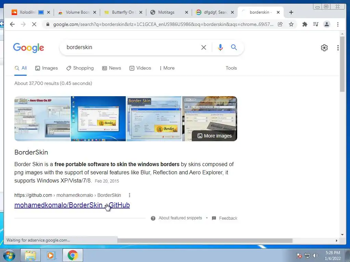Viewport: 350px width, 262px height.
Task: Open options dots beside github.com result
Action: click(130, 195)
